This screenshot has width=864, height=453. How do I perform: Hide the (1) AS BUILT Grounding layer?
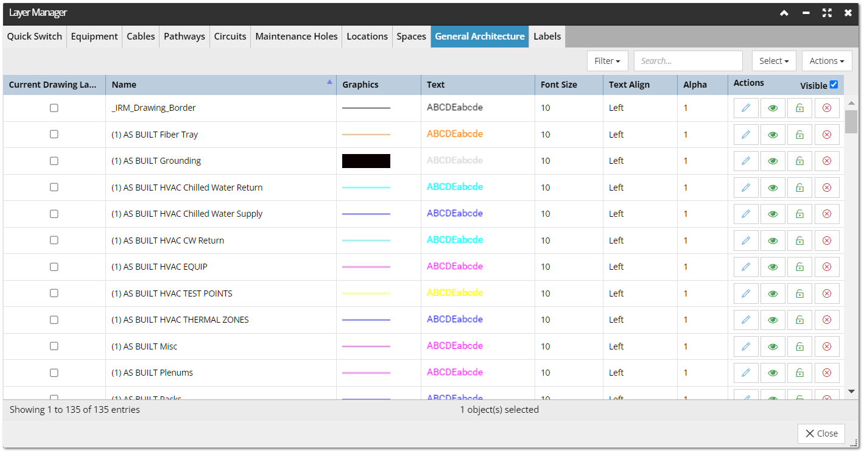(x=773, y=161)
